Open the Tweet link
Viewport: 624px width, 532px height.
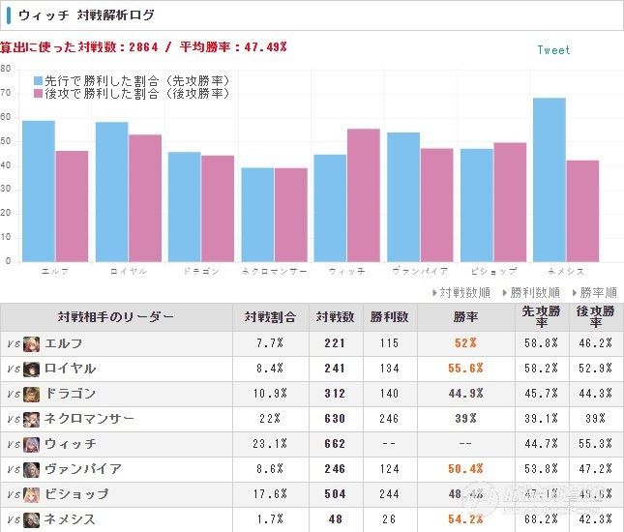553,50
